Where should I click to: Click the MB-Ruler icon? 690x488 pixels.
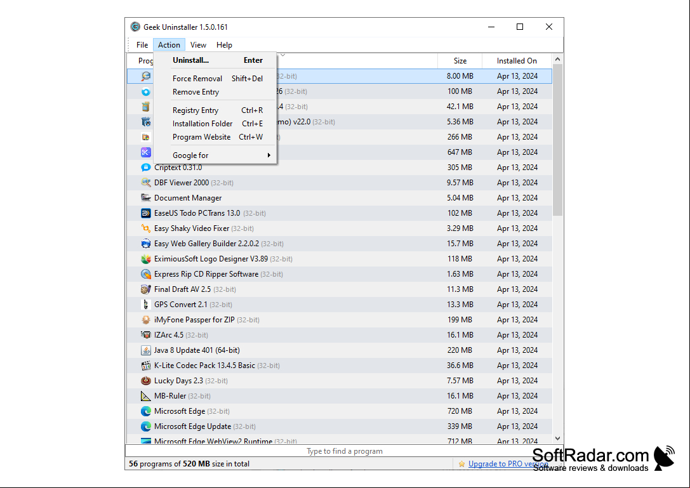coord(145,395)
